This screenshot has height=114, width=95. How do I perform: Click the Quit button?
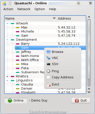[81, 101]
